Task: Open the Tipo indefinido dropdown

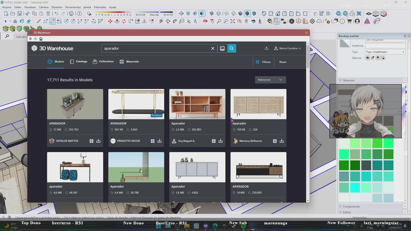Action: tap(385, 52)
